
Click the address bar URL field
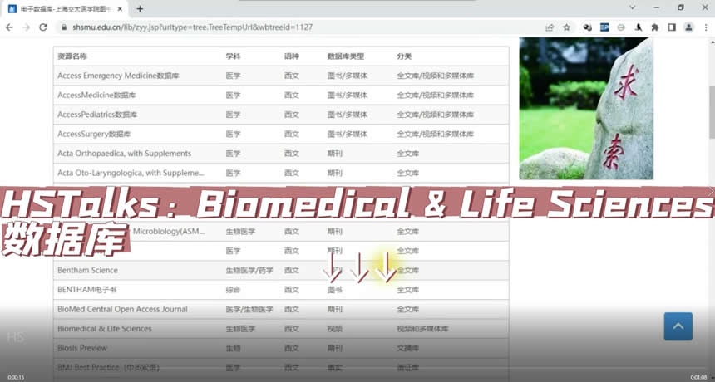pyautogui.click(x=301, y=27)
